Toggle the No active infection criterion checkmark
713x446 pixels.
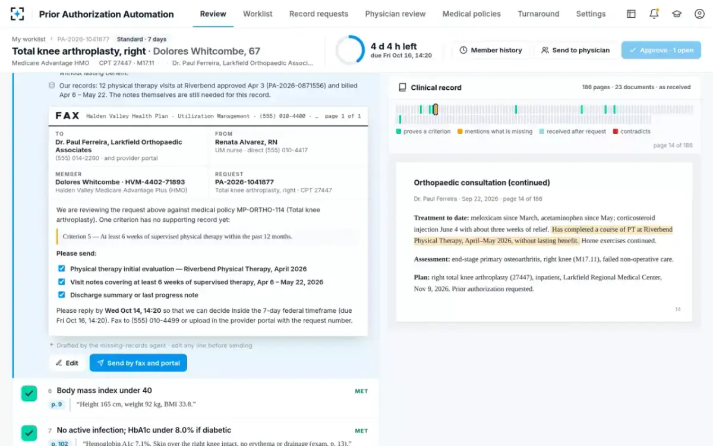coord(29,433)
